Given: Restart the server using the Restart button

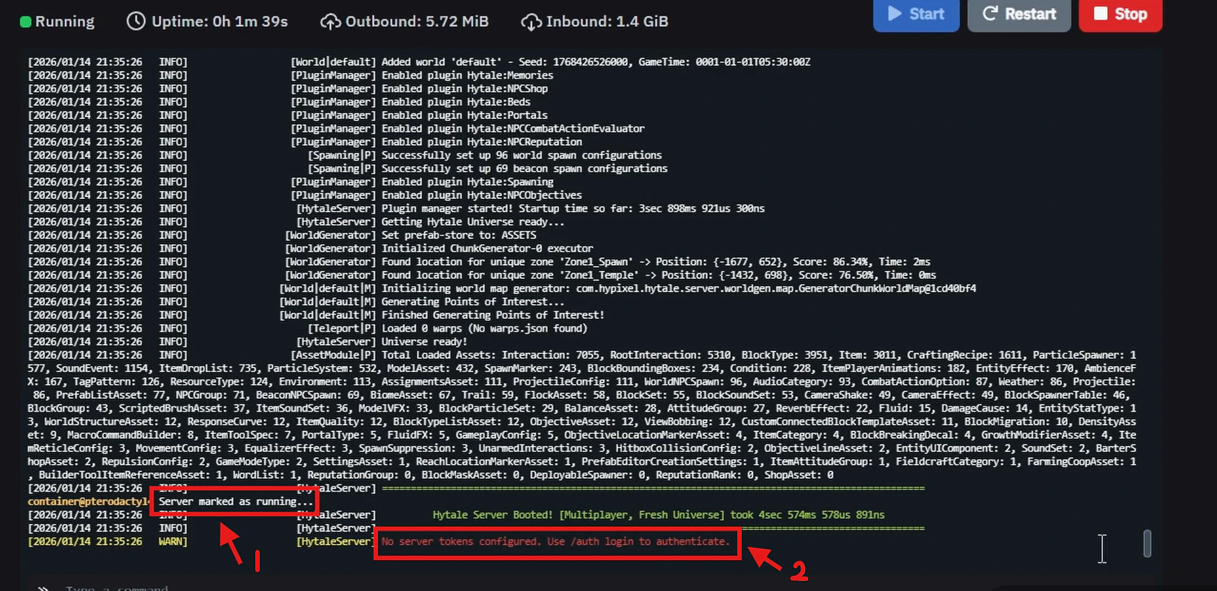Looking at the screenshot, I should [x=1019, y=14].
